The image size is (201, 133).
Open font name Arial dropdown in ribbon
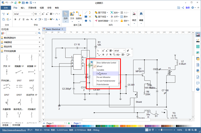click(32, 14)
